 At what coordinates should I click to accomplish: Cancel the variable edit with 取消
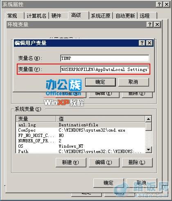coord(134,82)
